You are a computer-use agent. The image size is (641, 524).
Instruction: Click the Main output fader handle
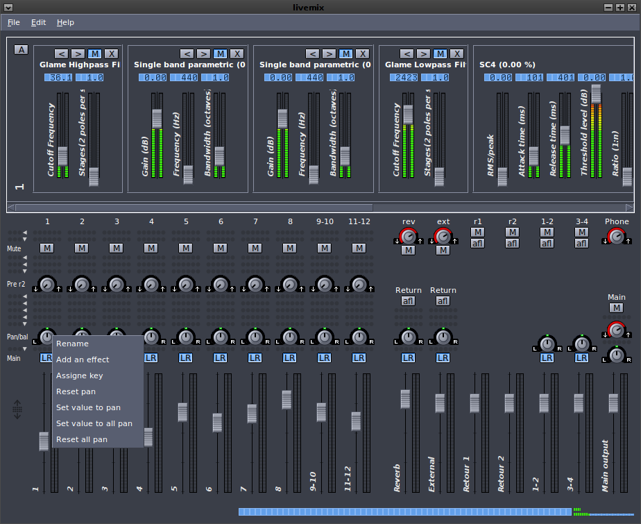click(613, 403)
